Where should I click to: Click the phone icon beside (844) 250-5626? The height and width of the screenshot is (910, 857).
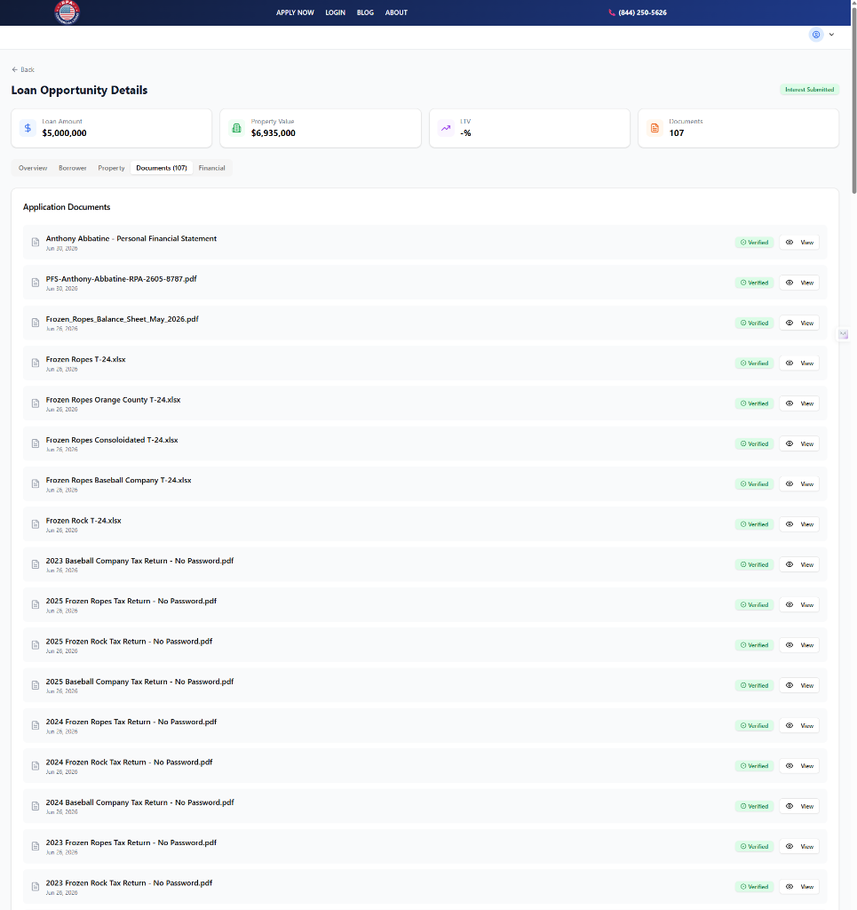tap(612, 12)
